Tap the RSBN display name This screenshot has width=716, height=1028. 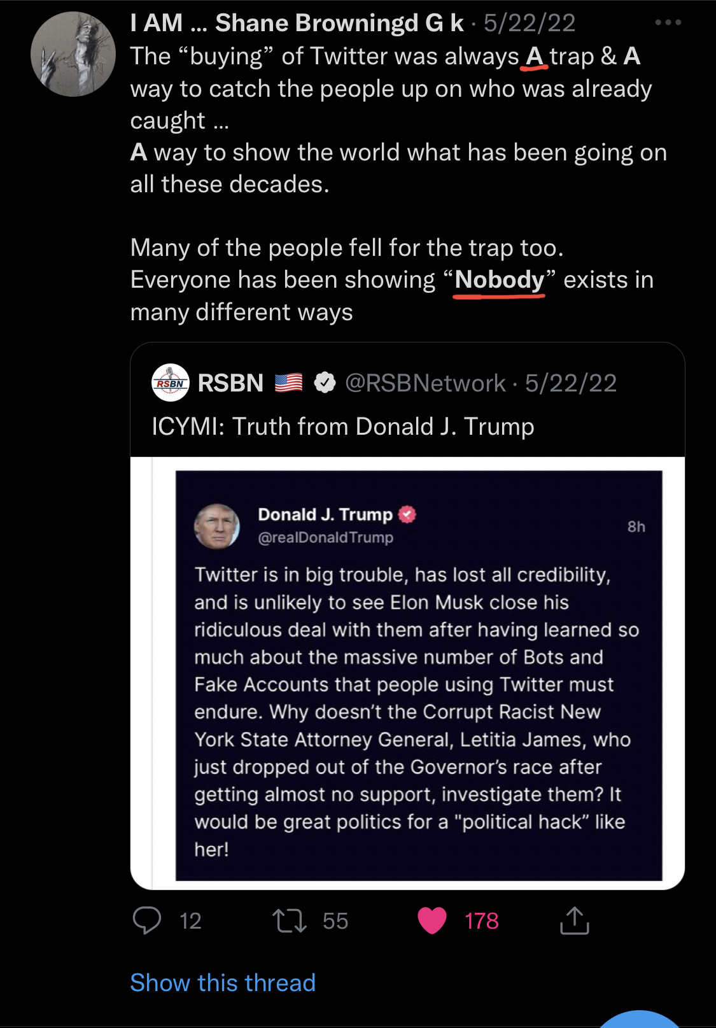pos(230,383)
